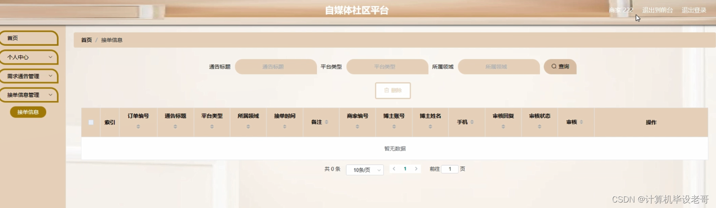
Task: Click 接单信息 breadcrumb text
Action: (112, 40)
